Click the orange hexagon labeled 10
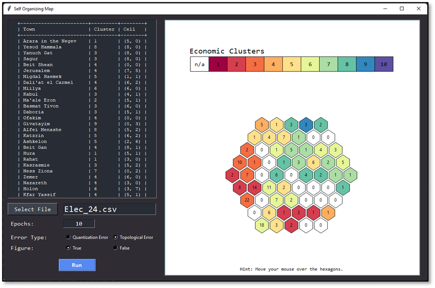435x288 pixels. [x=240, y=162]
